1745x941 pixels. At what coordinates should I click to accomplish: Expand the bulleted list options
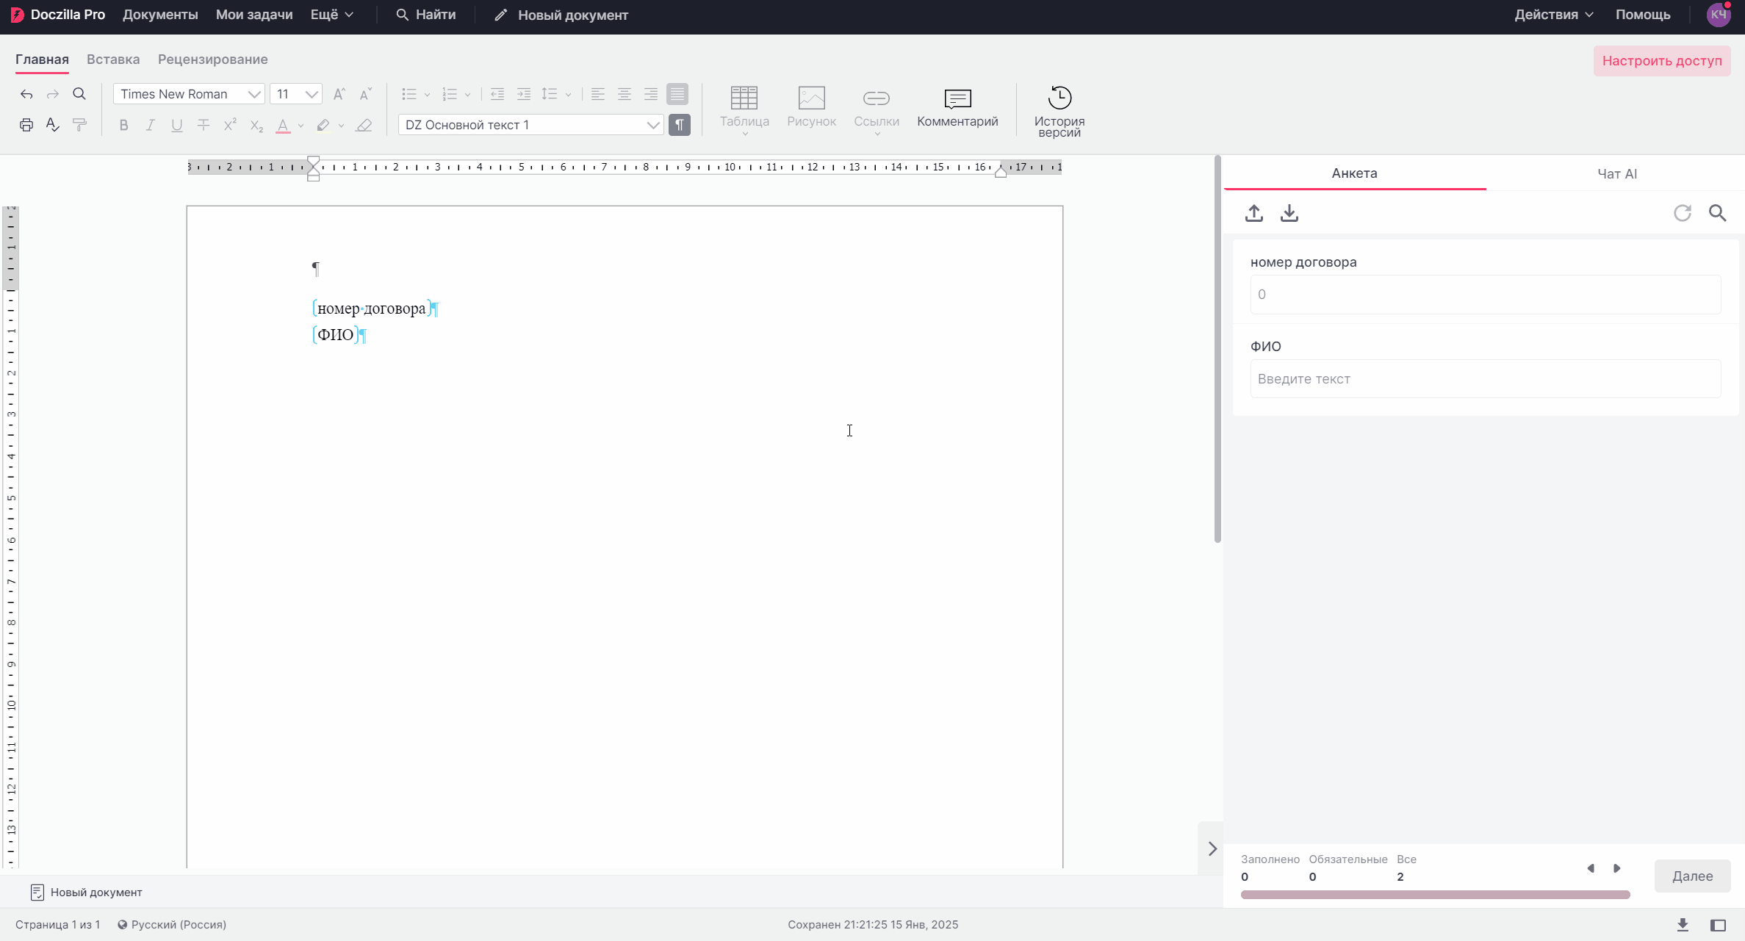[427, 95]
